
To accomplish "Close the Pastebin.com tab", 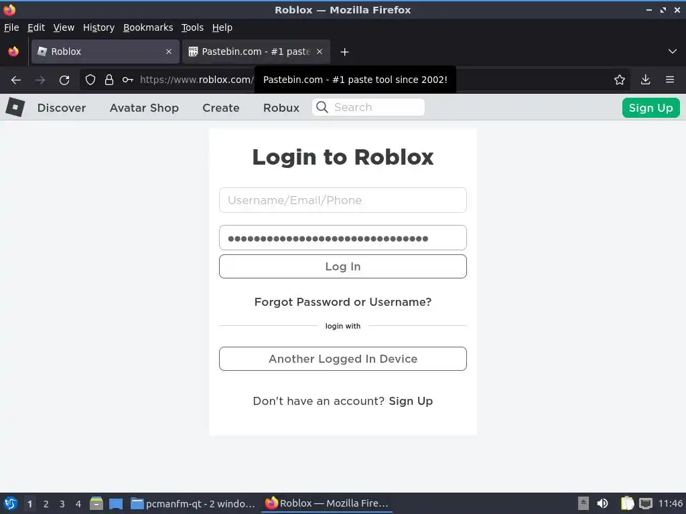I will click(320, 52).
